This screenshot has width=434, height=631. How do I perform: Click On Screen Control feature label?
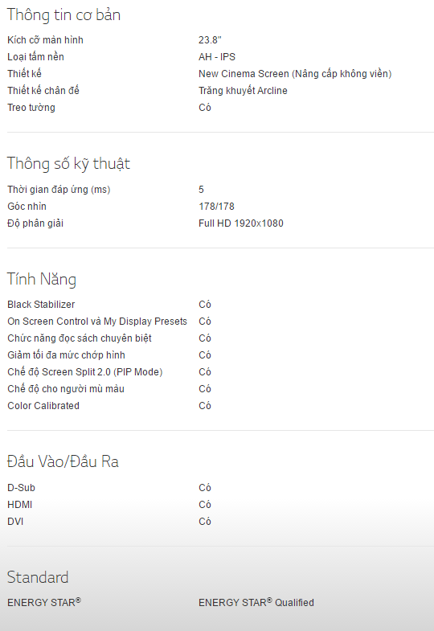[x=97, y=322]
